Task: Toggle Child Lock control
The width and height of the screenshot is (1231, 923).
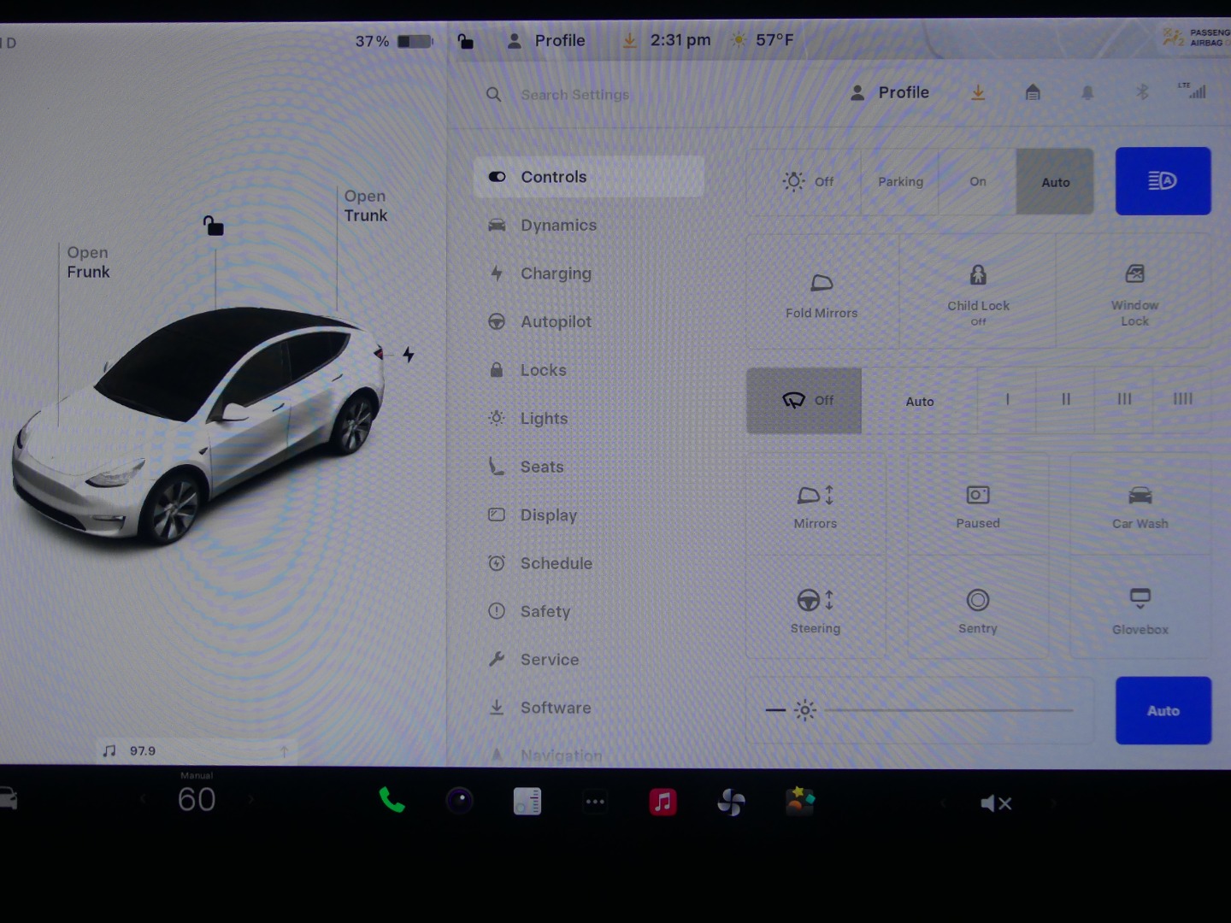Action: (978, 292)
